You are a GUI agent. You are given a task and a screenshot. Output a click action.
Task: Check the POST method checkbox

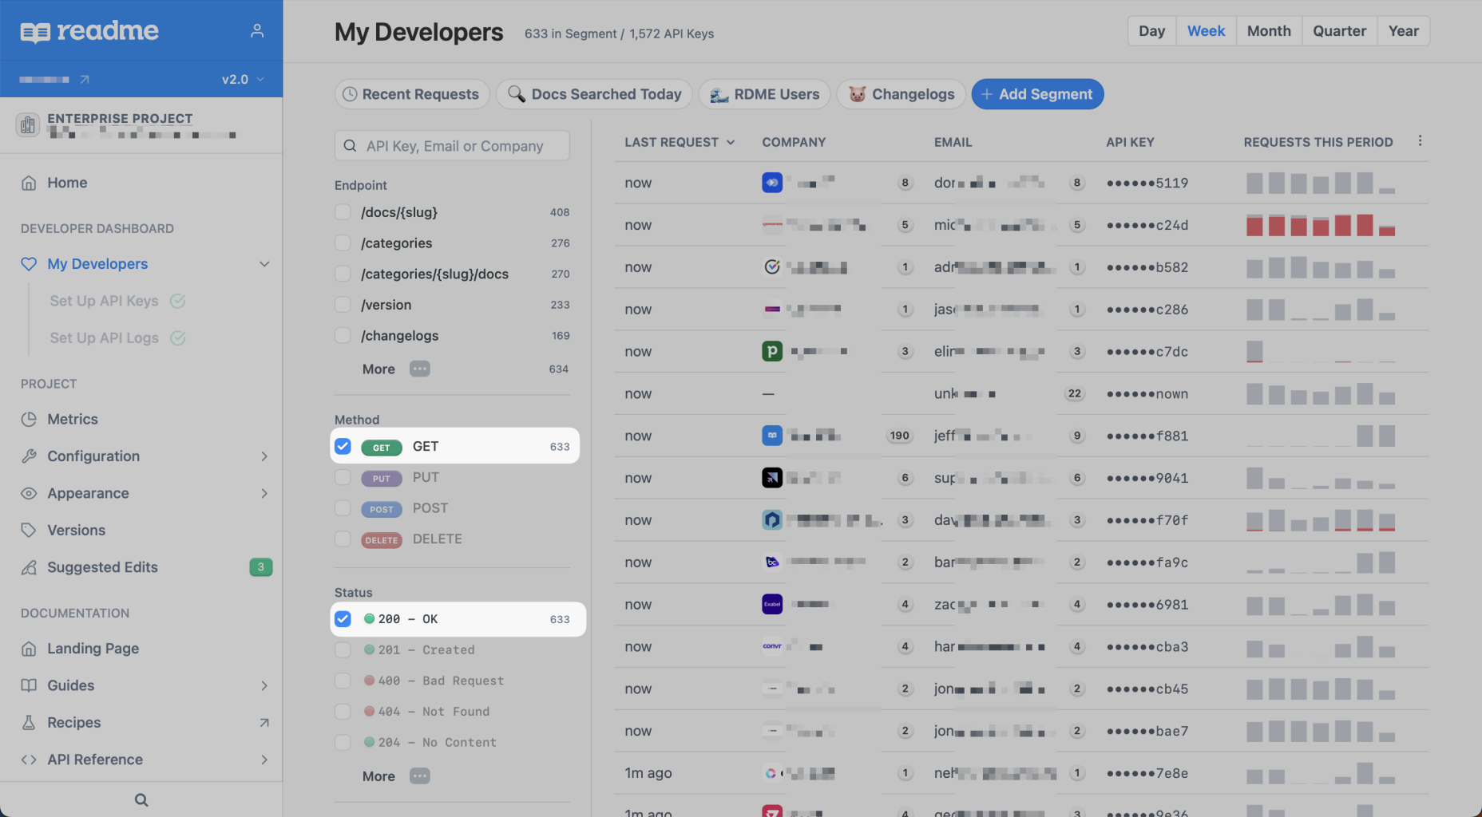click(343, 508)
